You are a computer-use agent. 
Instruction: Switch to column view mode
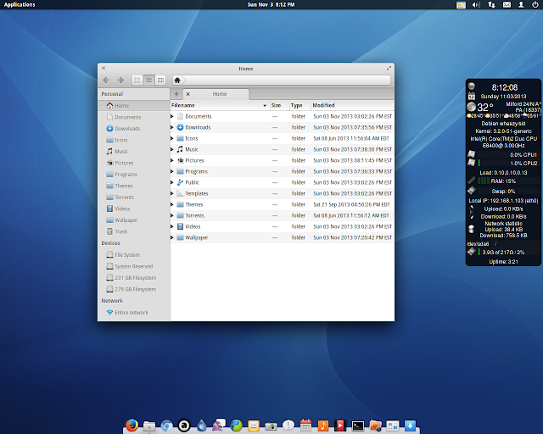click(x=160, y=80)
